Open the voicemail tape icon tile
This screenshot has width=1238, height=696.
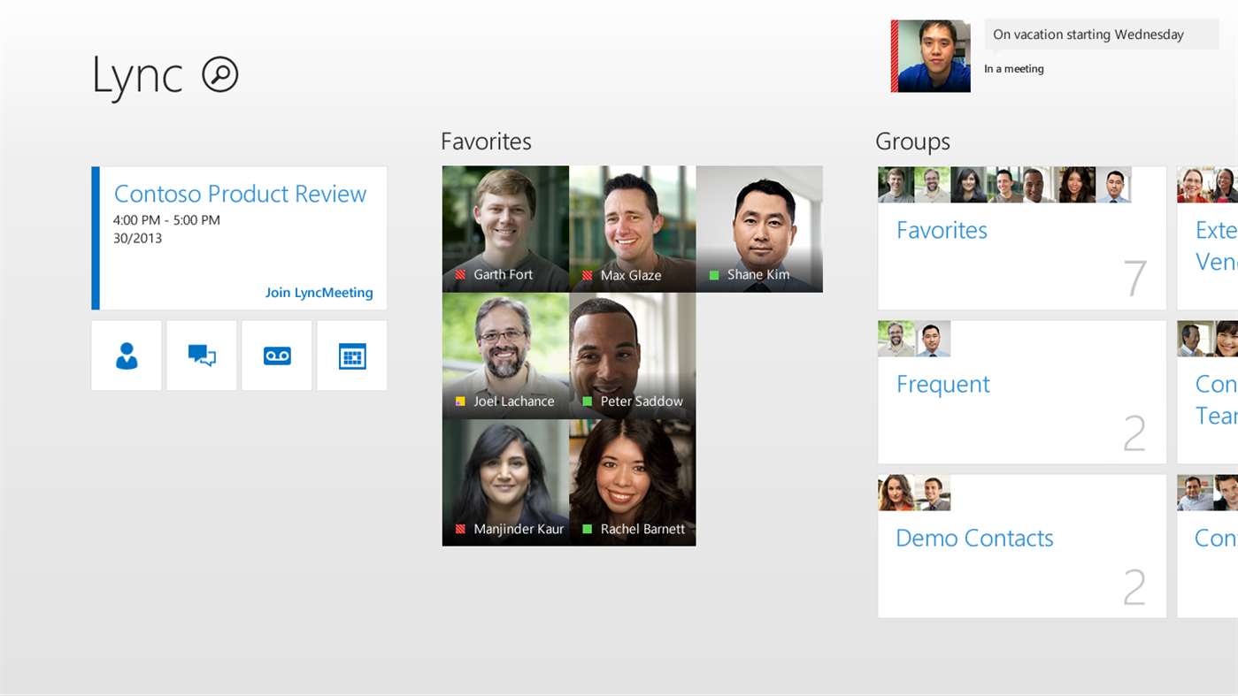point(277,356)
